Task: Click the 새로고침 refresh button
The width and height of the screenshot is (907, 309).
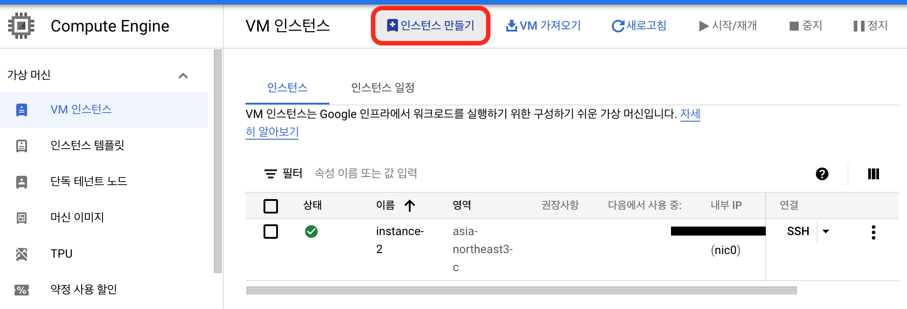Action: click(x=639, y=26)
